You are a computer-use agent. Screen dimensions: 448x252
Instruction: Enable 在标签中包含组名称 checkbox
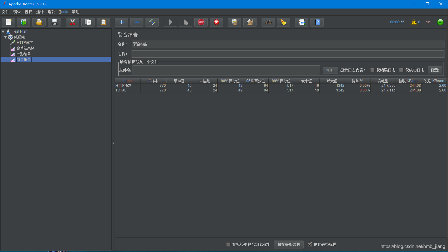click(228, 244)
